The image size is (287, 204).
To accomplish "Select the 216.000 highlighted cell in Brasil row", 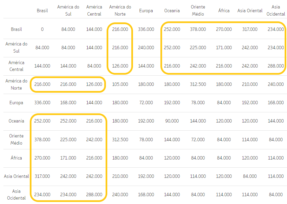I will point(120,29).
